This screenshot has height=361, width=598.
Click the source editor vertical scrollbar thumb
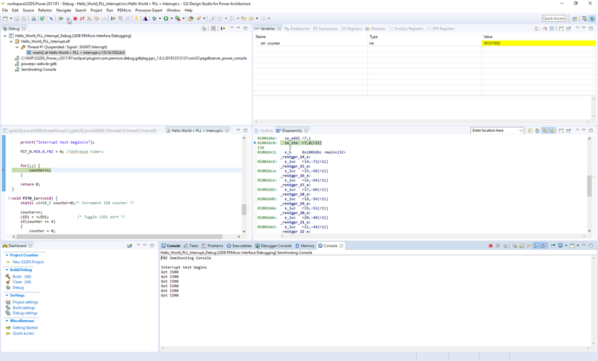pyautogui.click(x=244, y=210)
